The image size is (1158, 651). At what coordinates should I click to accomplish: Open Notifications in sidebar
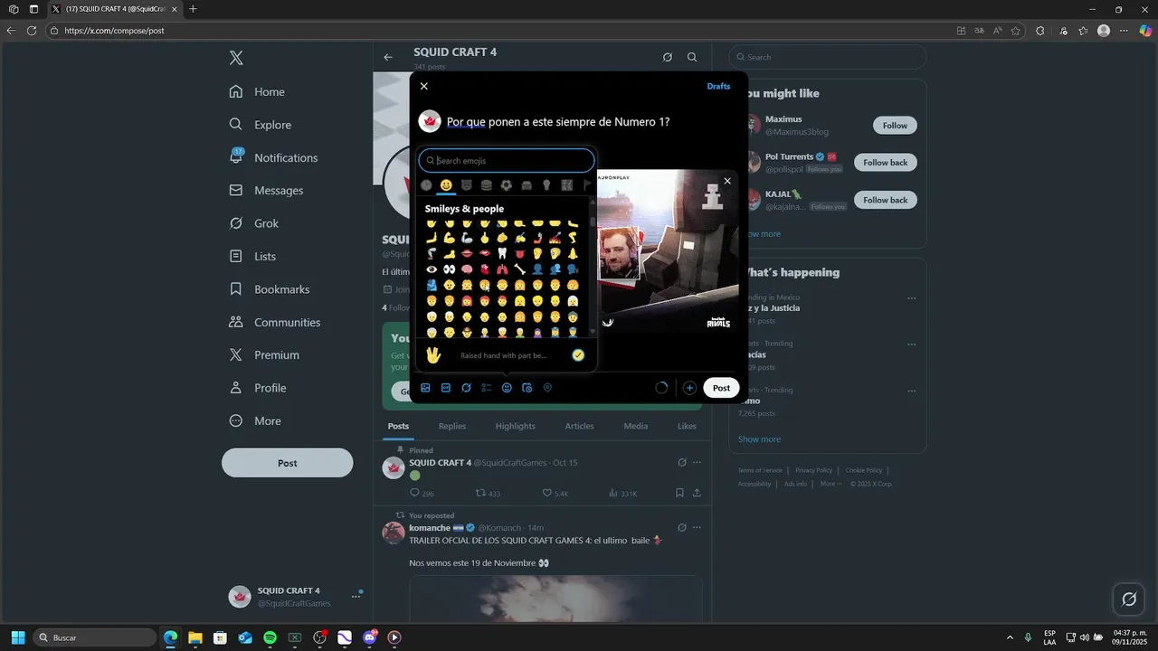[274, 157]
